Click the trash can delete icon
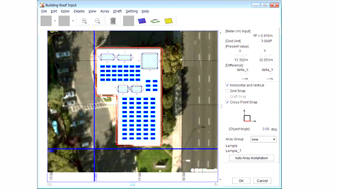The height and width of the screenshot is (189, 337). click(x=113, y=21)
